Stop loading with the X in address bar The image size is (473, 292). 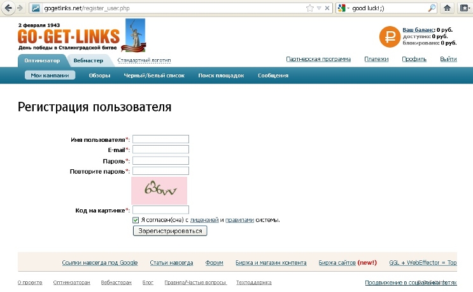327,8
